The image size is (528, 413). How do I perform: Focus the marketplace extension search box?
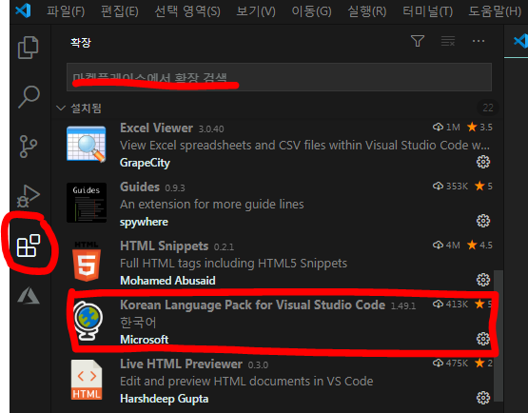click(x=279, y=77)
